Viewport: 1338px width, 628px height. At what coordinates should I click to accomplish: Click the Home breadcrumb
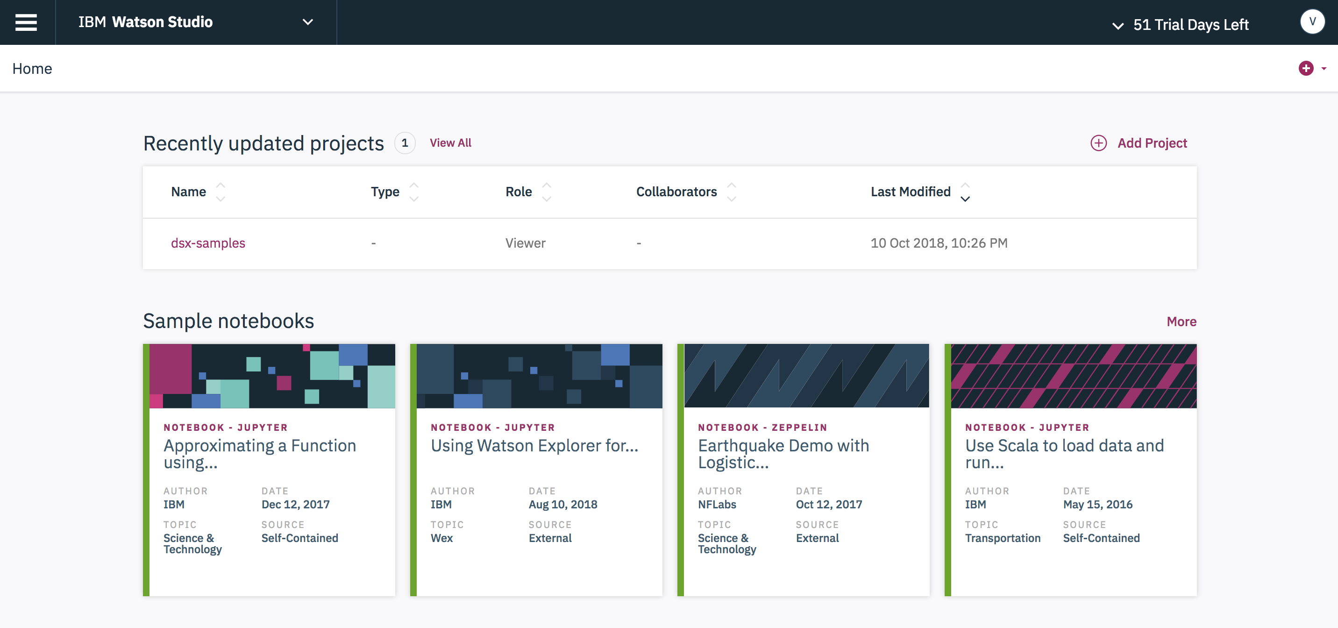(32, 69)
